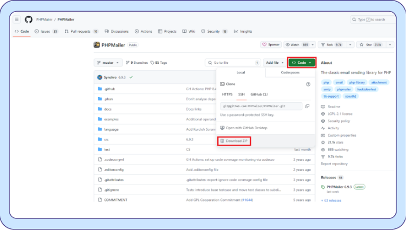The width and height of the screenshot is (406, 230).
Task: Click the clone help question mark icon
Action: click(x=308, y=84)
